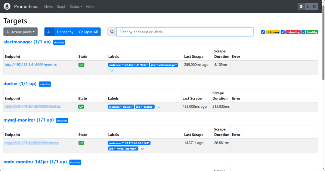Open the alertmanager pool heading link
The height and width of the screenshot is (171, 325).
coord(27,42)
